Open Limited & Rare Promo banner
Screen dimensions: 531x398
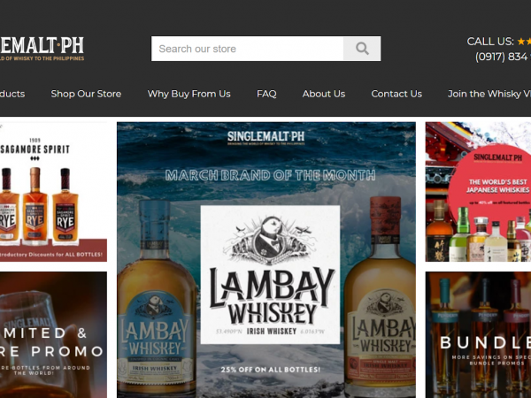(53, 336)
